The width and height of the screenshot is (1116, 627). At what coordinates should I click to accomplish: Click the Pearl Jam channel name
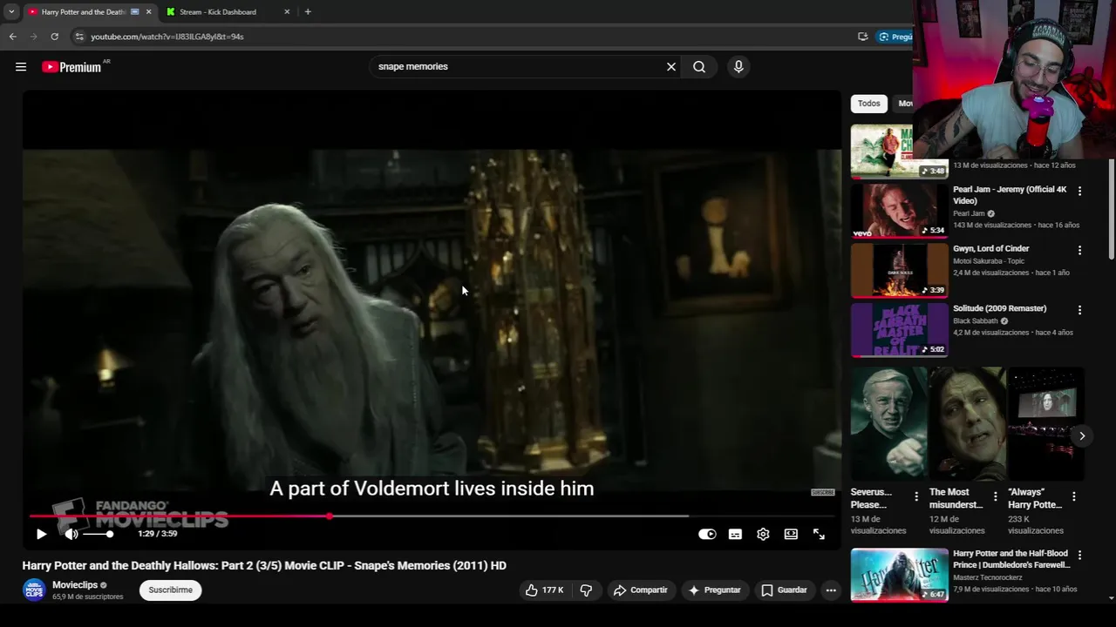pyautogui.click(x=969, y=213)
